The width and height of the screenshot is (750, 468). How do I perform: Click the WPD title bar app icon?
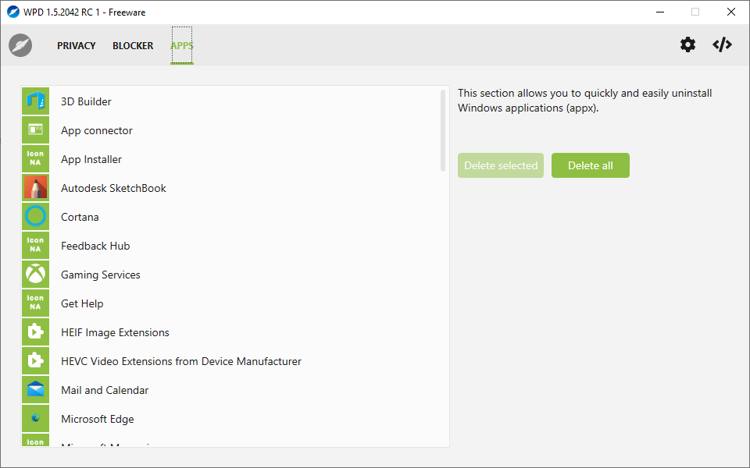(x=13, y=12)
